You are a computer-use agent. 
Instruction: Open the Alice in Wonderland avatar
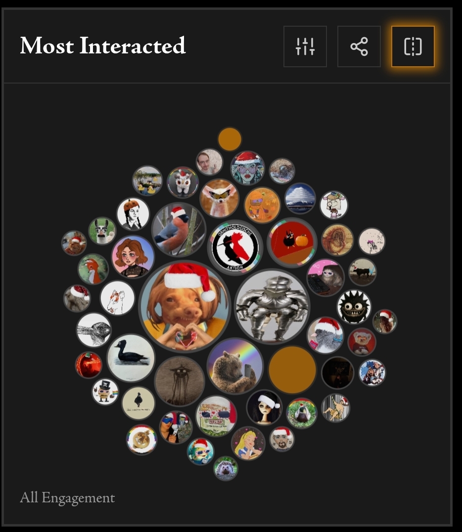(248, 443)
